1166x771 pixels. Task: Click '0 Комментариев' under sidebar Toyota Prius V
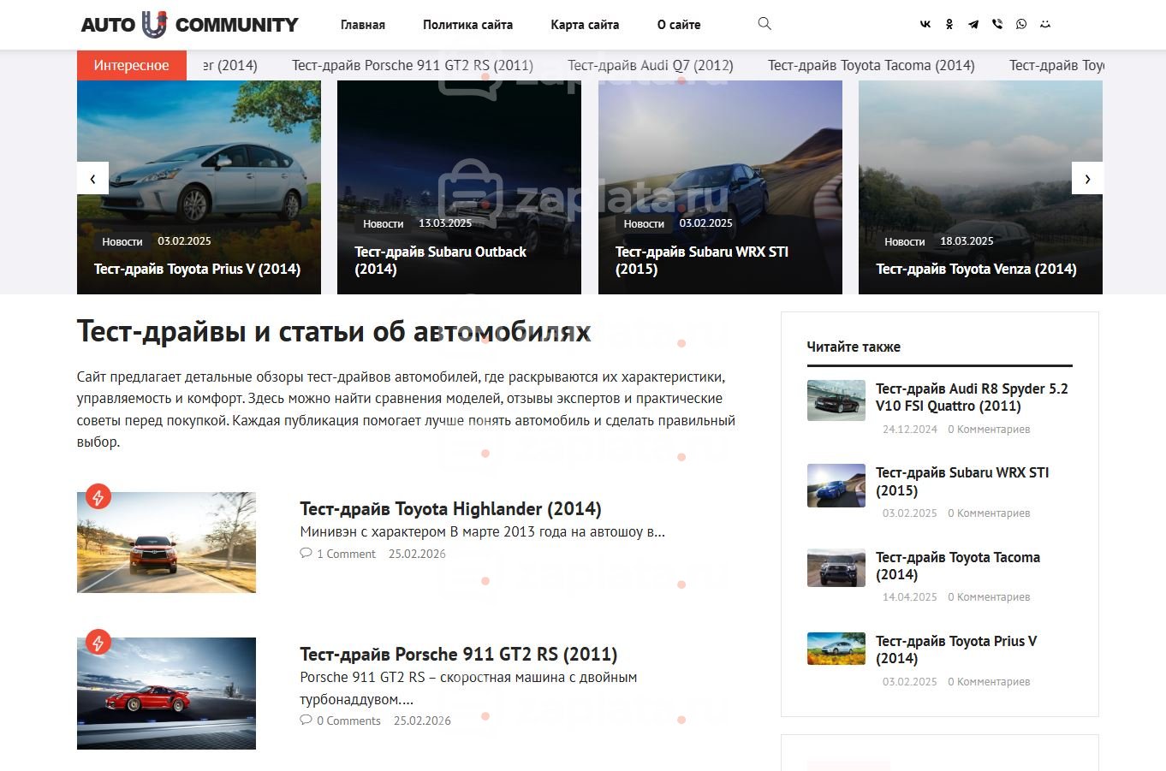[989, 682]
